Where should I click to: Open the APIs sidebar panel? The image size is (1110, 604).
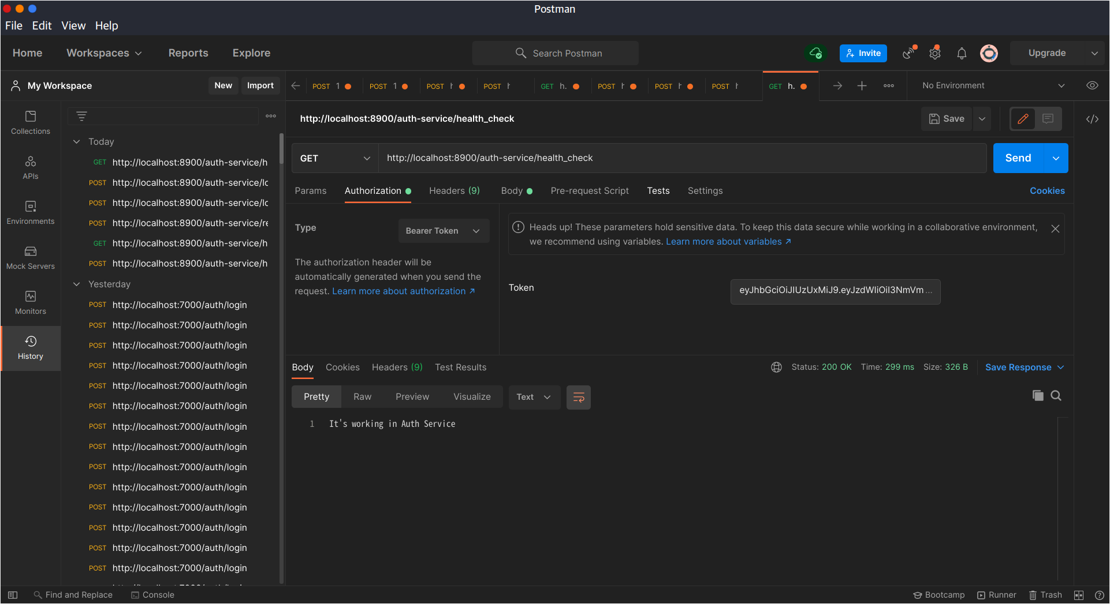[31, 168]
